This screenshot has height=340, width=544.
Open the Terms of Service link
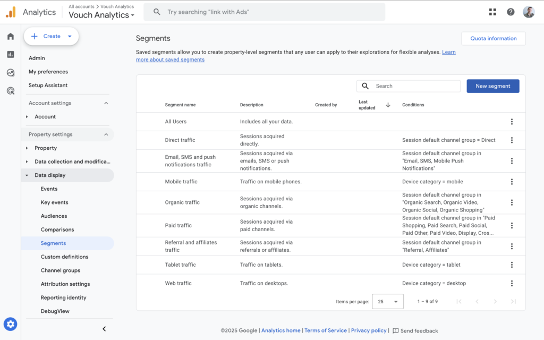tap(326, 330)
